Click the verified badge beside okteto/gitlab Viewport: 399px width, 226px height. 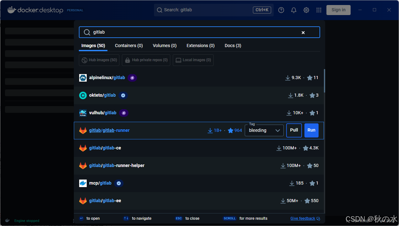click(x=123, y=95)
